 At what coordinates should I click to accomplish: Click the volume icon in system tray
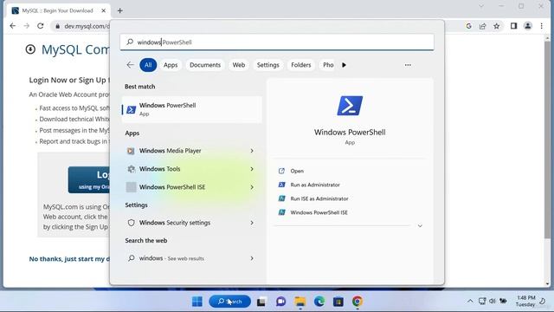pos(493,301)
